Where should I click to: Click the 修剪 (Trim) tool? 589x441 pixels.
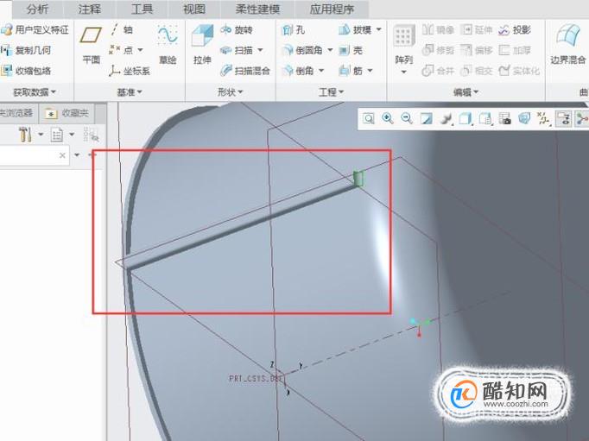(x=439, y=50)
